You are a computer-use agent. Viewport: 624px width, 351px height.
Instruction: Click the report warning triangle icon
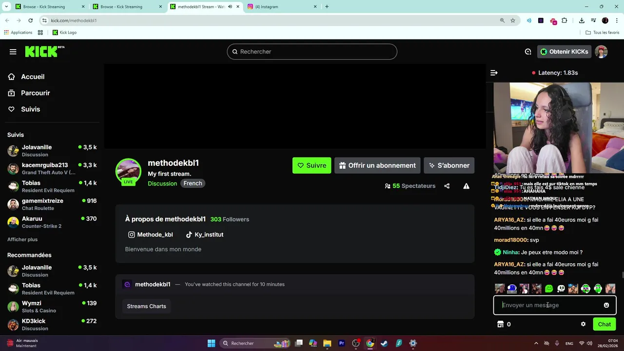467,186
